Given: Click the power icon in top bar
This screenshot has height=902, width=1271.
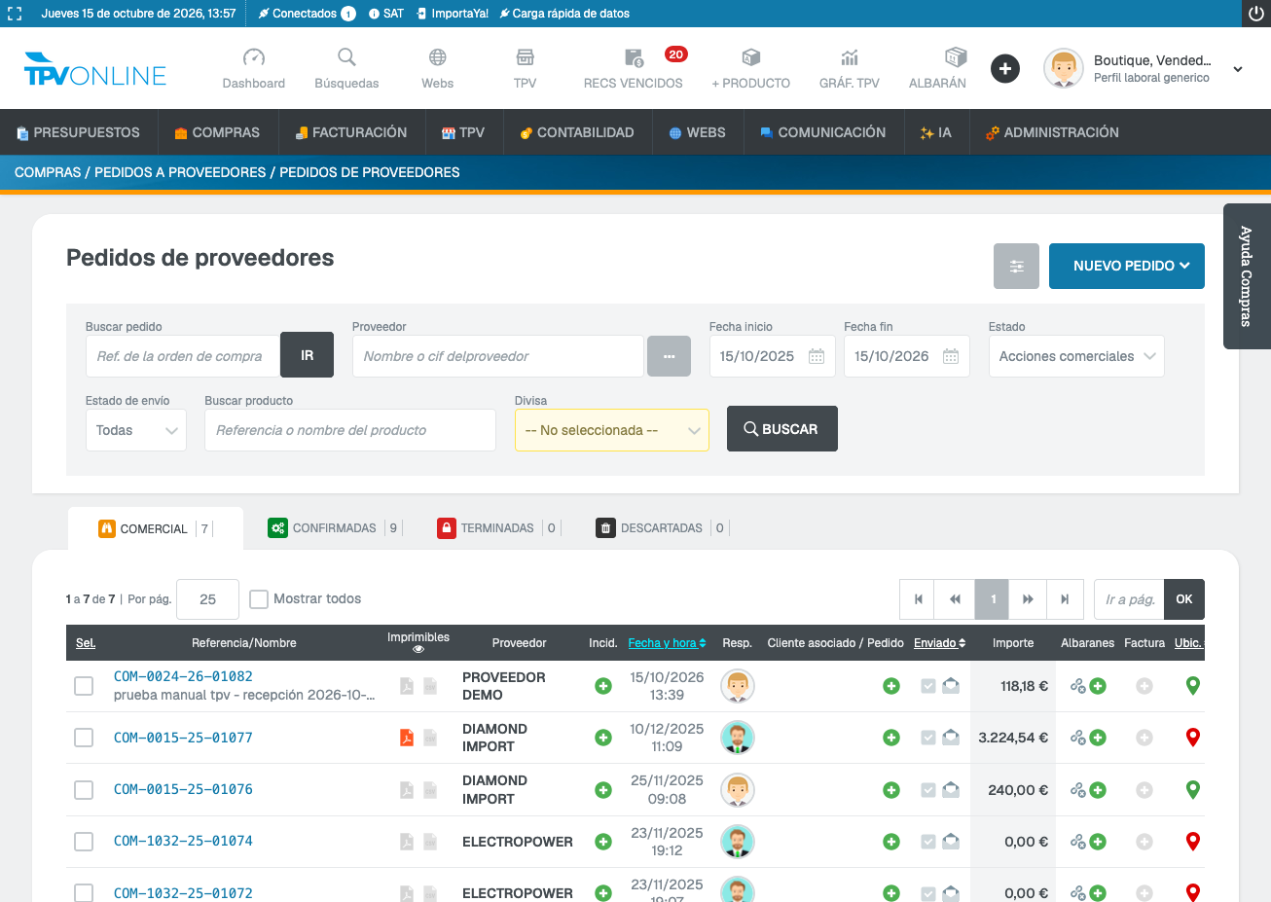Looking at the screenshot, I should point(1255,14).
